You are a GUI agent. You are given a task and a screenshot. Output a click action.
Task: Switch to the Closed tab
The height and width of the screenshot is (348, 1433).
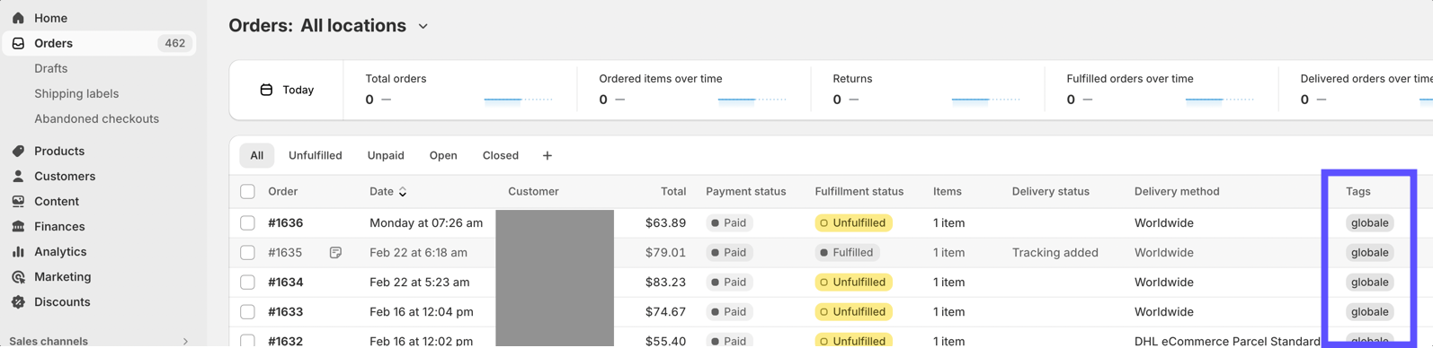500,155
